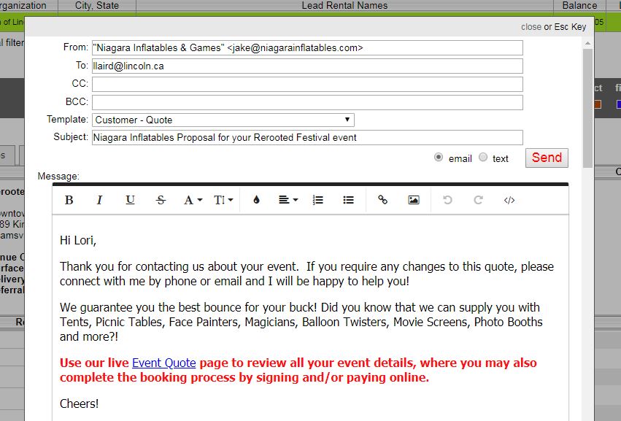Screen dimensions: 621x421
Task: Toggle bold formatting in editor toolbar
Action: click(x=69, y=200)
